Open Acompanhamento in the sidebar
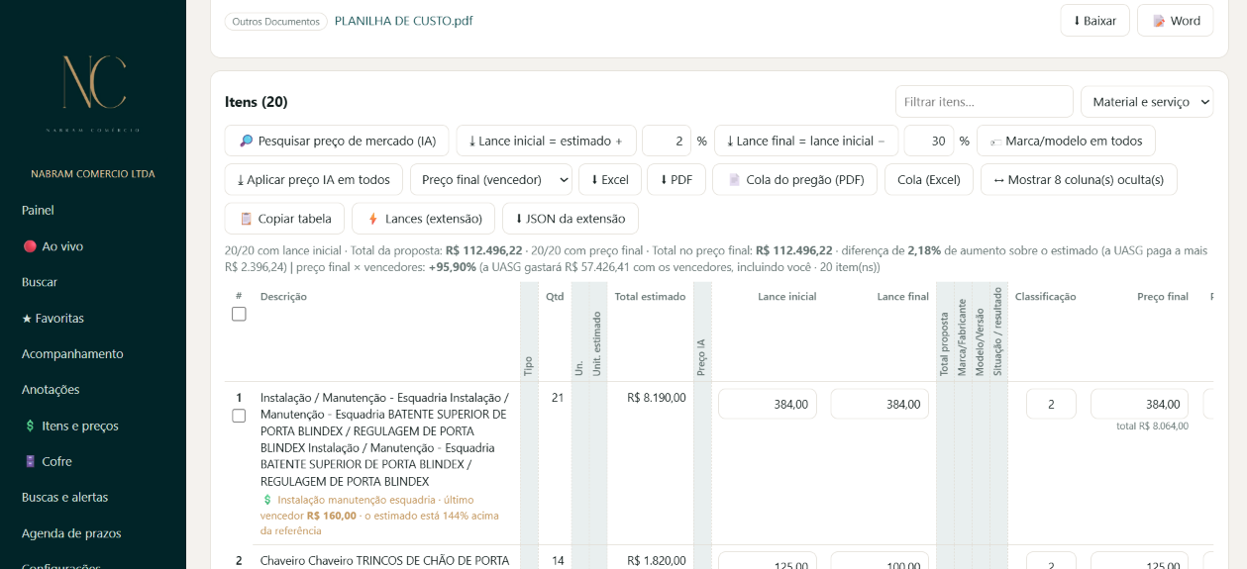Image resolution: width=1247 pixels, height=569 pixels. pos(72,354)
